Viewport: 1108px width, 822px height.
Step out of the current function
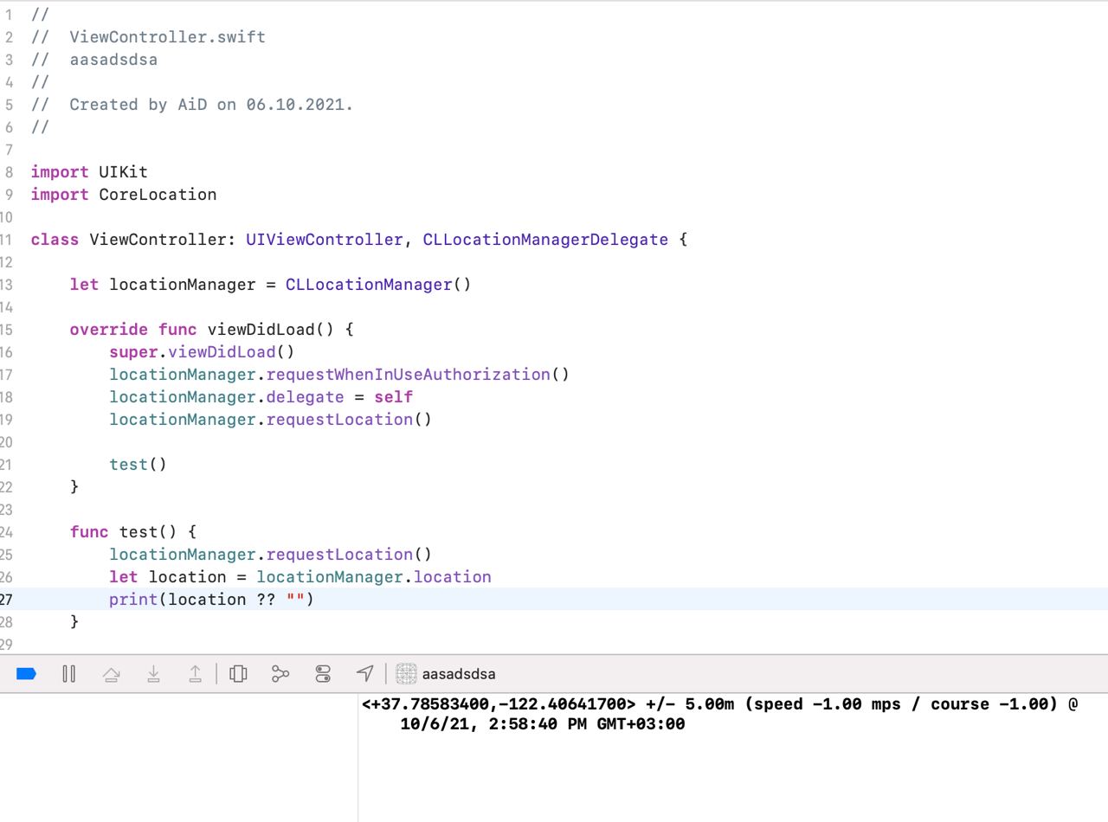click(x=196, y=673)
